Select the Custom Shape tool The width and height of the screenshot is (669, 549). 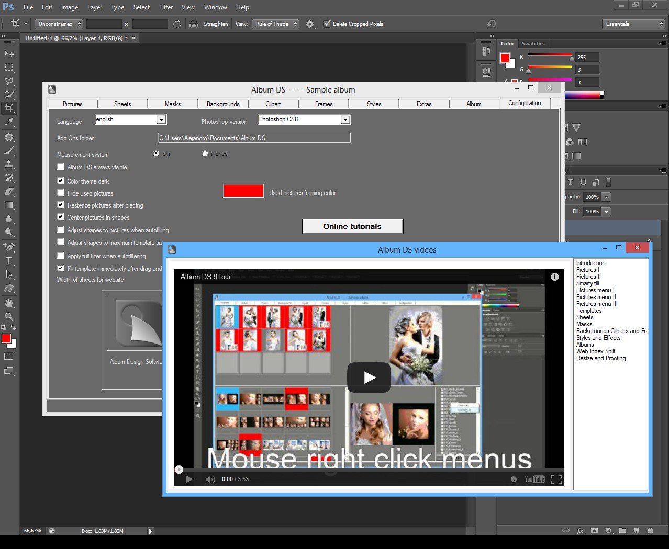tap(9, 288)
